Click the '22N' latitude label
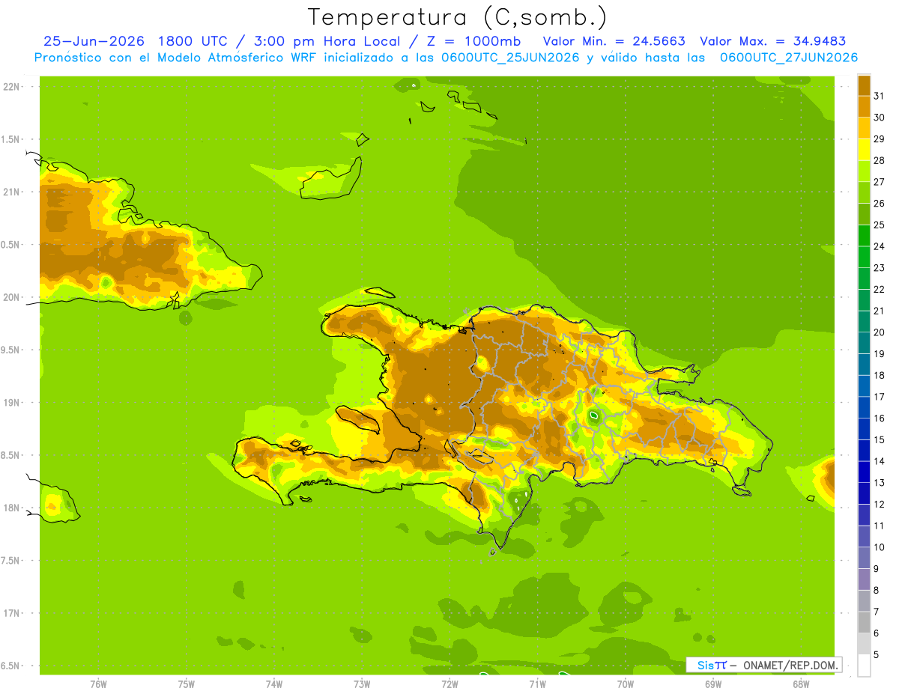The width and height of the screenshot is (899, 694). tap(12, 87)
